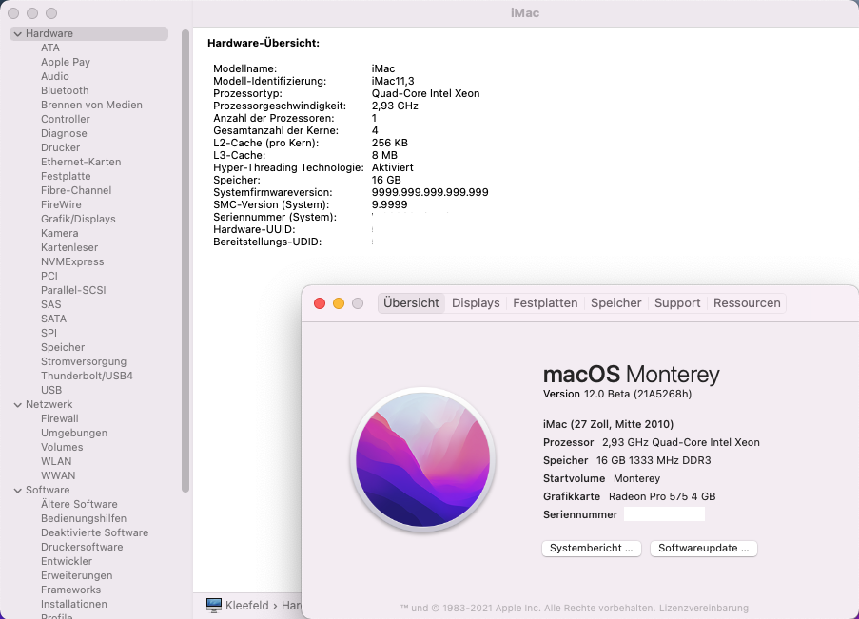Click the Kleefeld computer icon in path bar
Screen dimensions: 859x619
pyautogui.click(x=214, y=605)
